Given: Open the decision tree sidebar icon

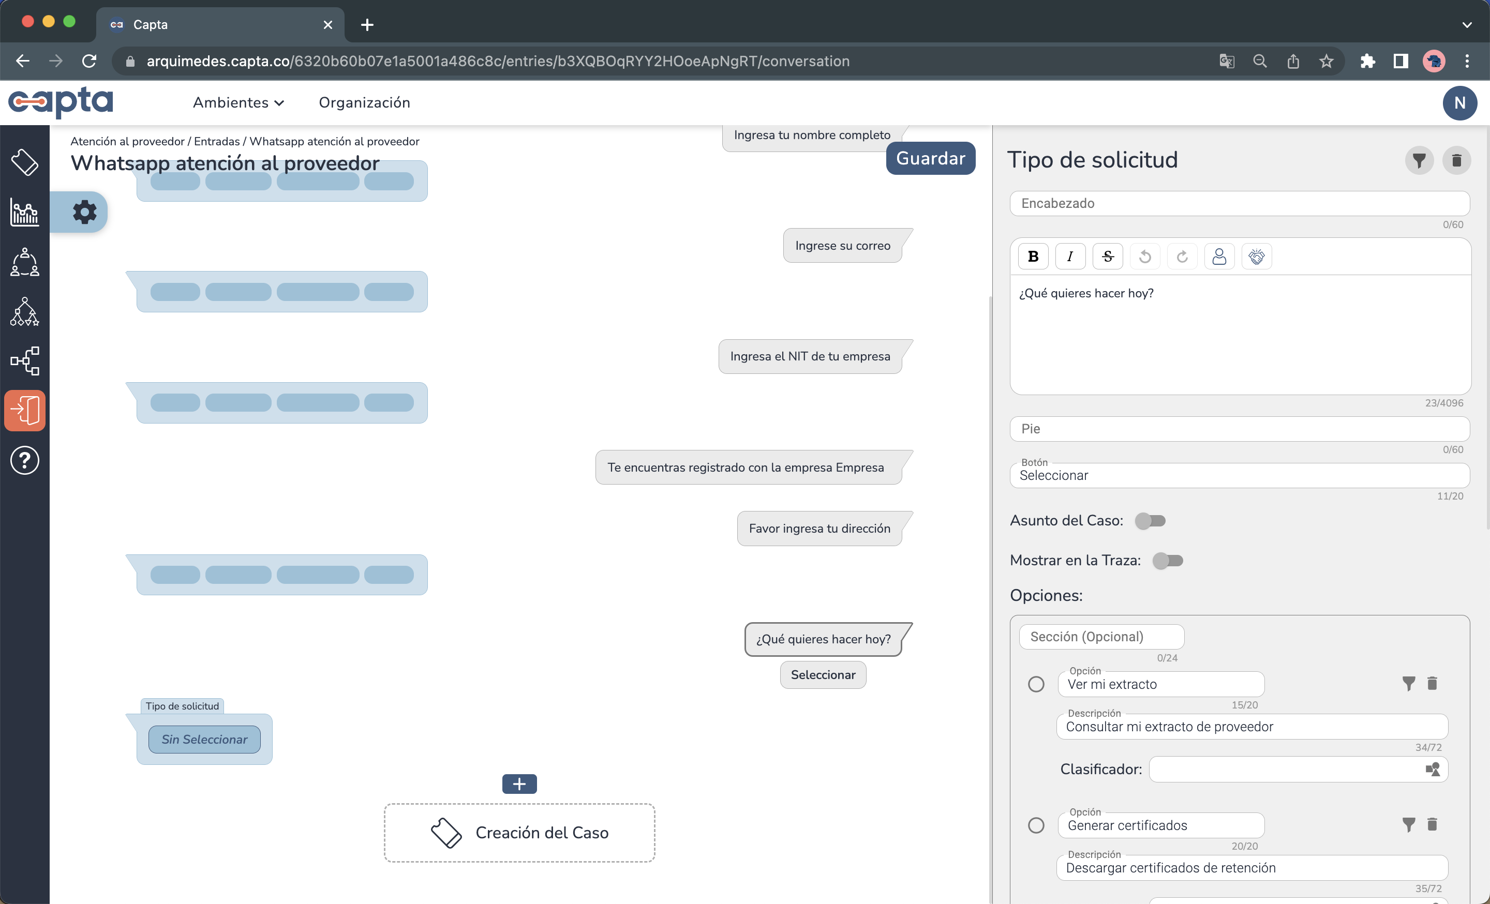Looking at the screenshot, I should click(x=25, y=312).
